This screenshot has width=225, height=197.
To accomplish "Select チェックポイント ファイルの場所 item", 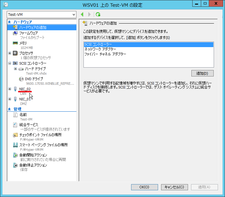I will point(40,135).
